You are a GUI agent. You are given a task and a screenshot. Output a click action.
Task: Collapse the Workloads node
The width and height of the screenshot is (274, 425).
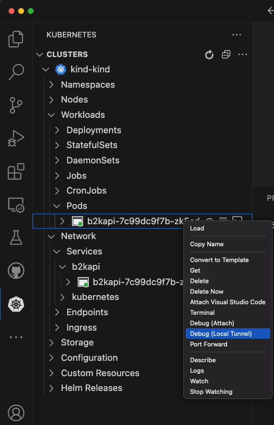[51, 115]
